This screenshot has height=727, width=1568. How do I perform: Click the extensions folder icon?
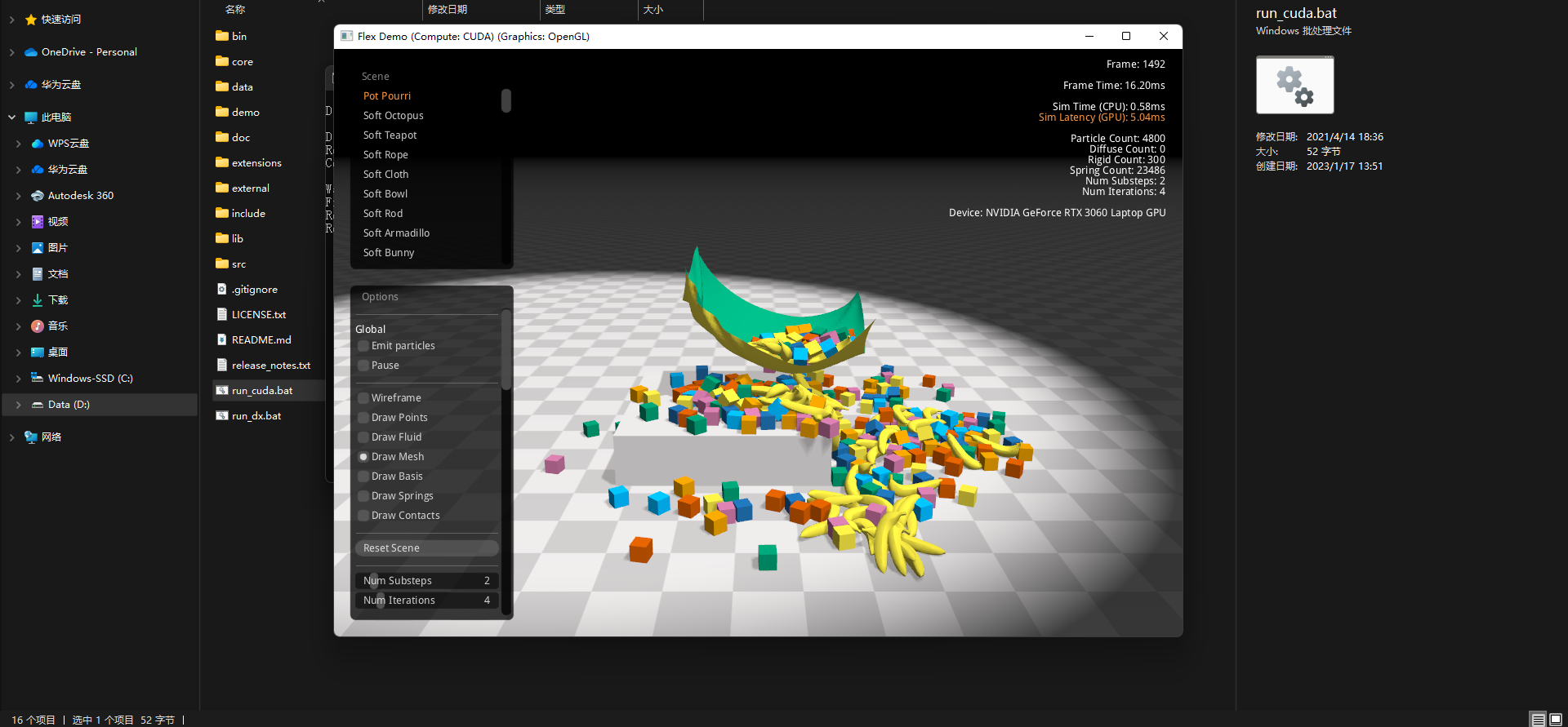(x=222, y=162)
